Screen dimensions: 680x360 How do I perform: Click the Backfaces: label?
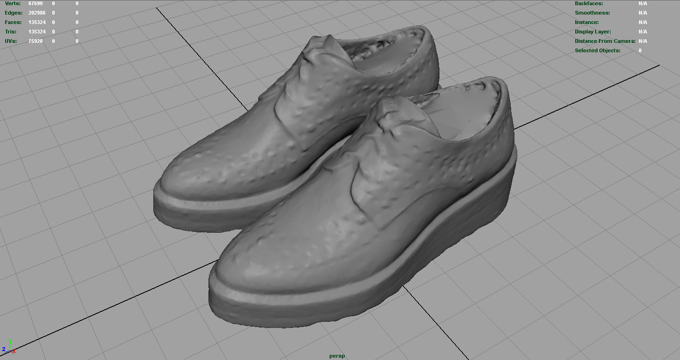click(x=589, y=3)
